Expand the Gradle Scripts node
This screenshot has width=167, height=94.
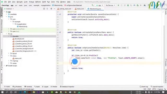[4, 66]
